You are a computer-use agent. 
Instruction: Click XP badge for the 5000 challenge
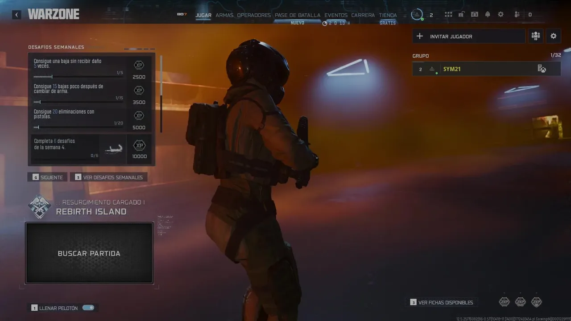point(139,115)
